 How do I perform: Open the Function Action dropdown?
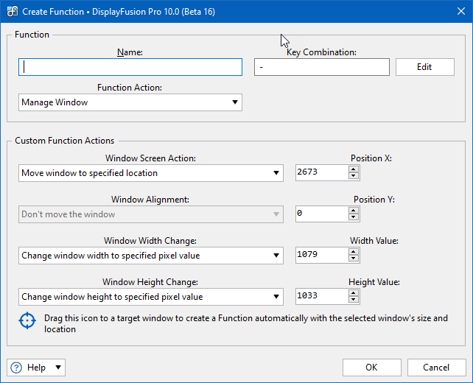point(130,102)
